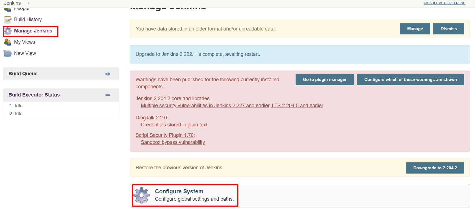Open Configure System settings link
The height and width of the screenshot is (208, 475).
tap(179, 191)
